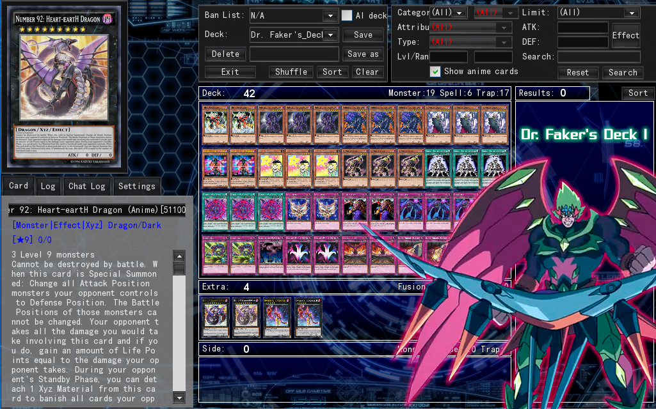Open the Ban List dropdown
The height and width of the screenshot is (409, 656).
pyautogui.click(x=293, y=15)
